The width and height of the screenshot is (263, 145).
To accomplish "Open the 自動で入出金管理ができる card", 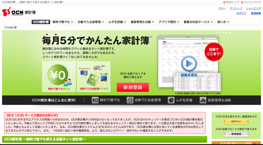I will [94, 77].
